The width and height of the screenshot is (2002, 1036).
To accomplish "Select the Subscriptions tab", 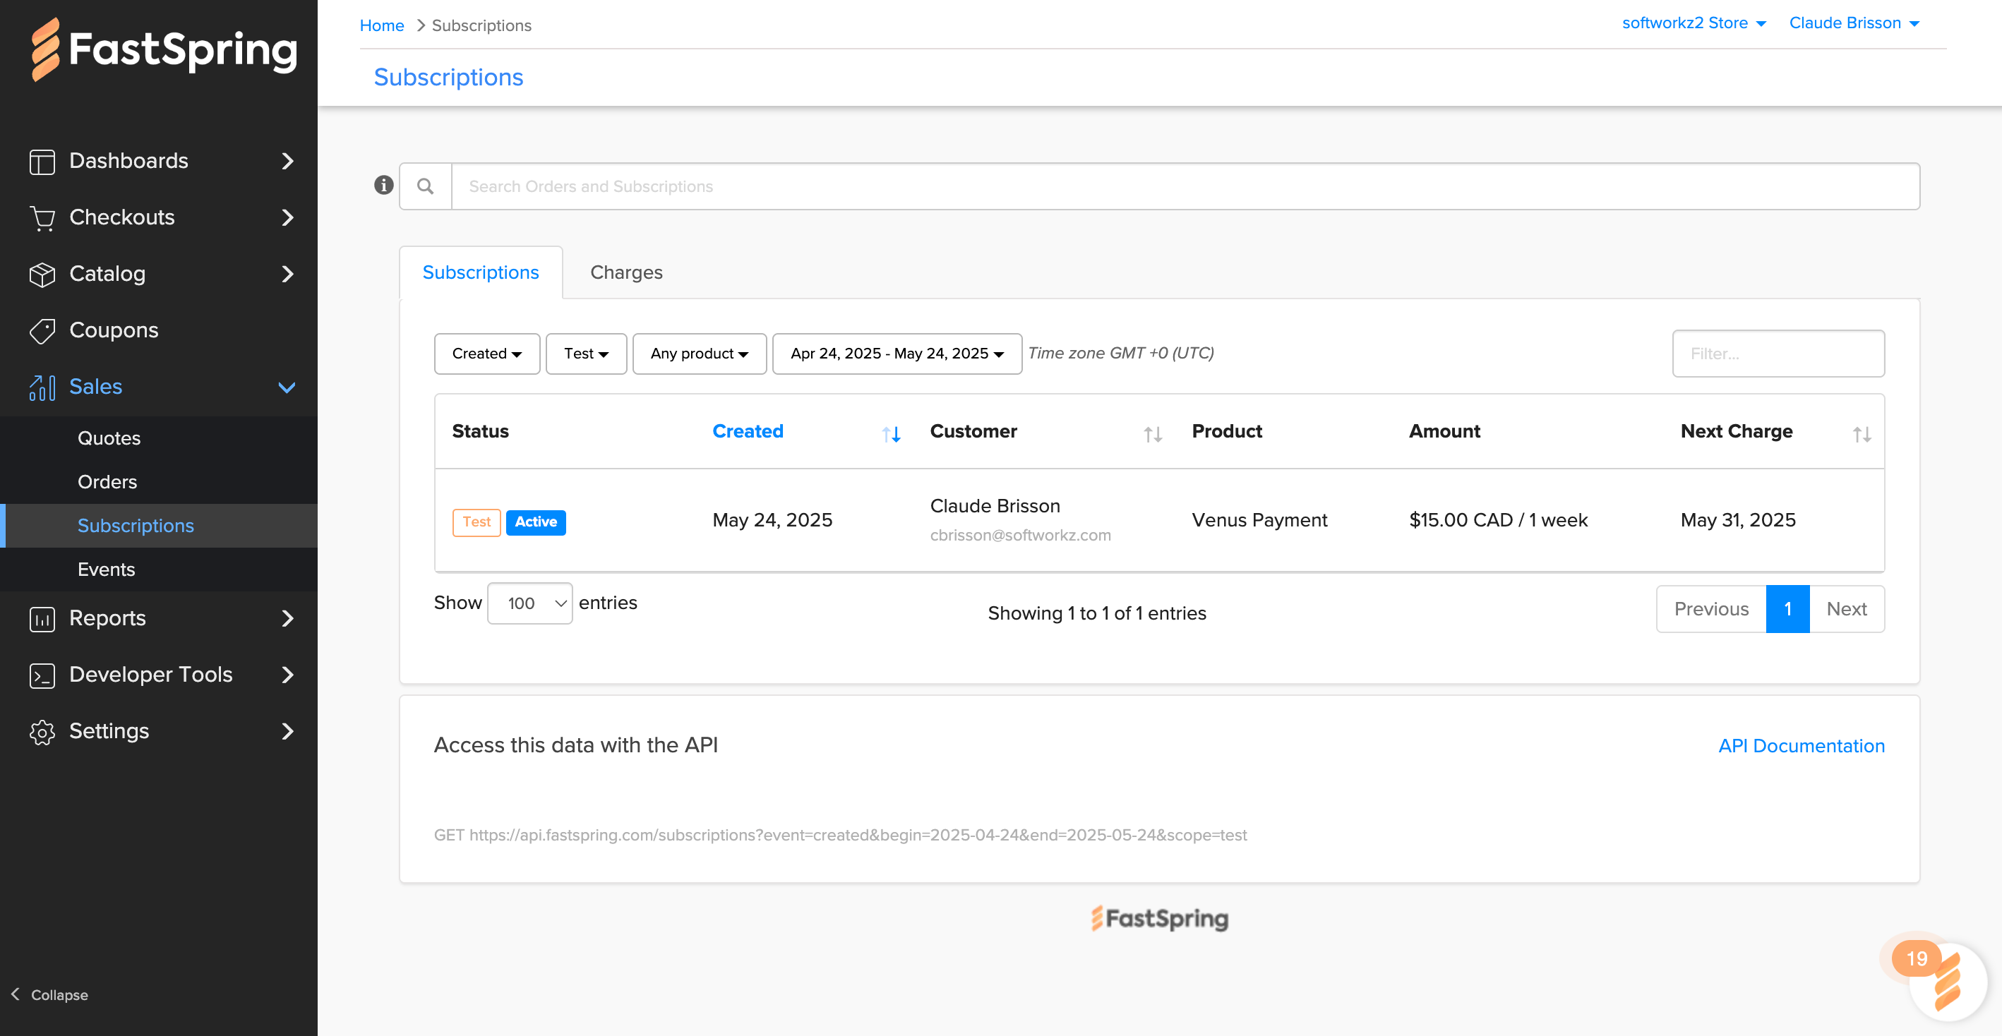I will pos(480,273).
